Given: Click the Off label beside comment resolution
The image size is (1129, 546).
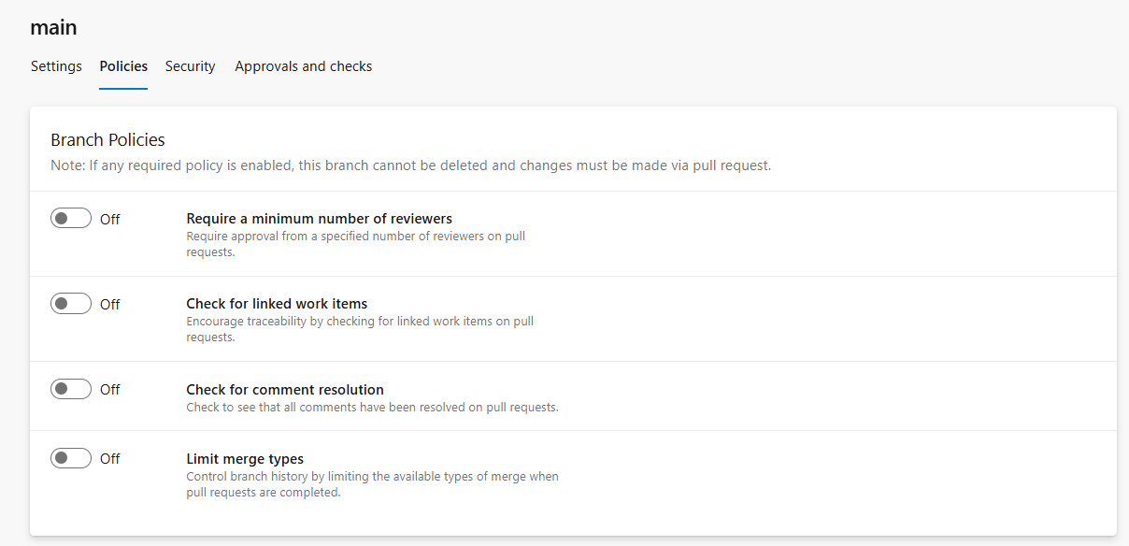Looking at the screenshot, I should (x=110, y=390).
